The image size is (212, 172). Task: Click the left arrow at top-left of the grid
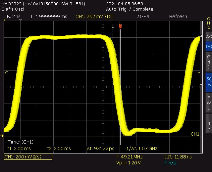5,20
